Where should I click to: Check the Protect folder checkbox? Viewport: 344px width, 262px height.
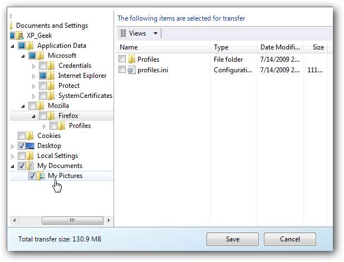click(x=43, y=86)
